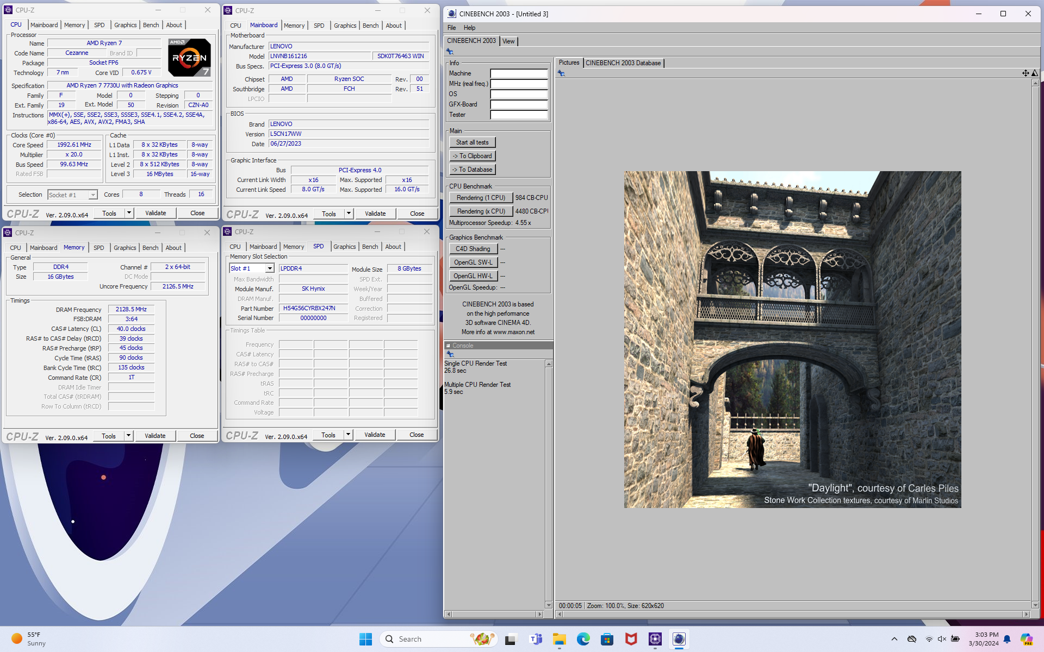Open the Help menu in CINEBENCH
1044x652 pixels.
(x=469, y=28)
